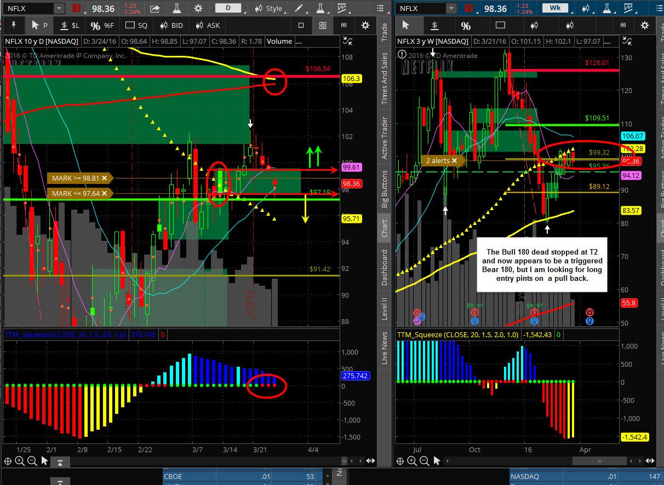The image size is (664, 485).
Task: Open the Times And Sales sidebar tab
Action: [385, 79]
